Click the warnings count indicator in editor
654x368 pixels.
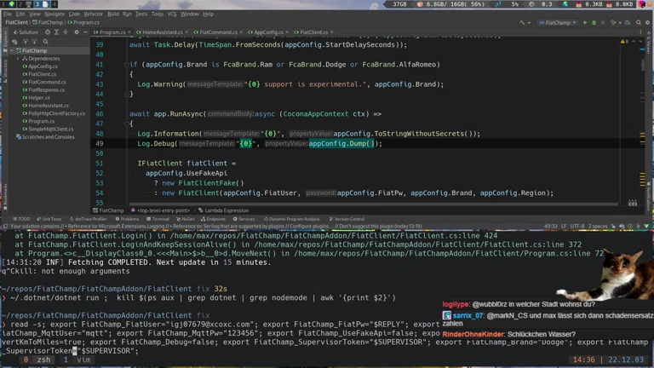(624, 41)
